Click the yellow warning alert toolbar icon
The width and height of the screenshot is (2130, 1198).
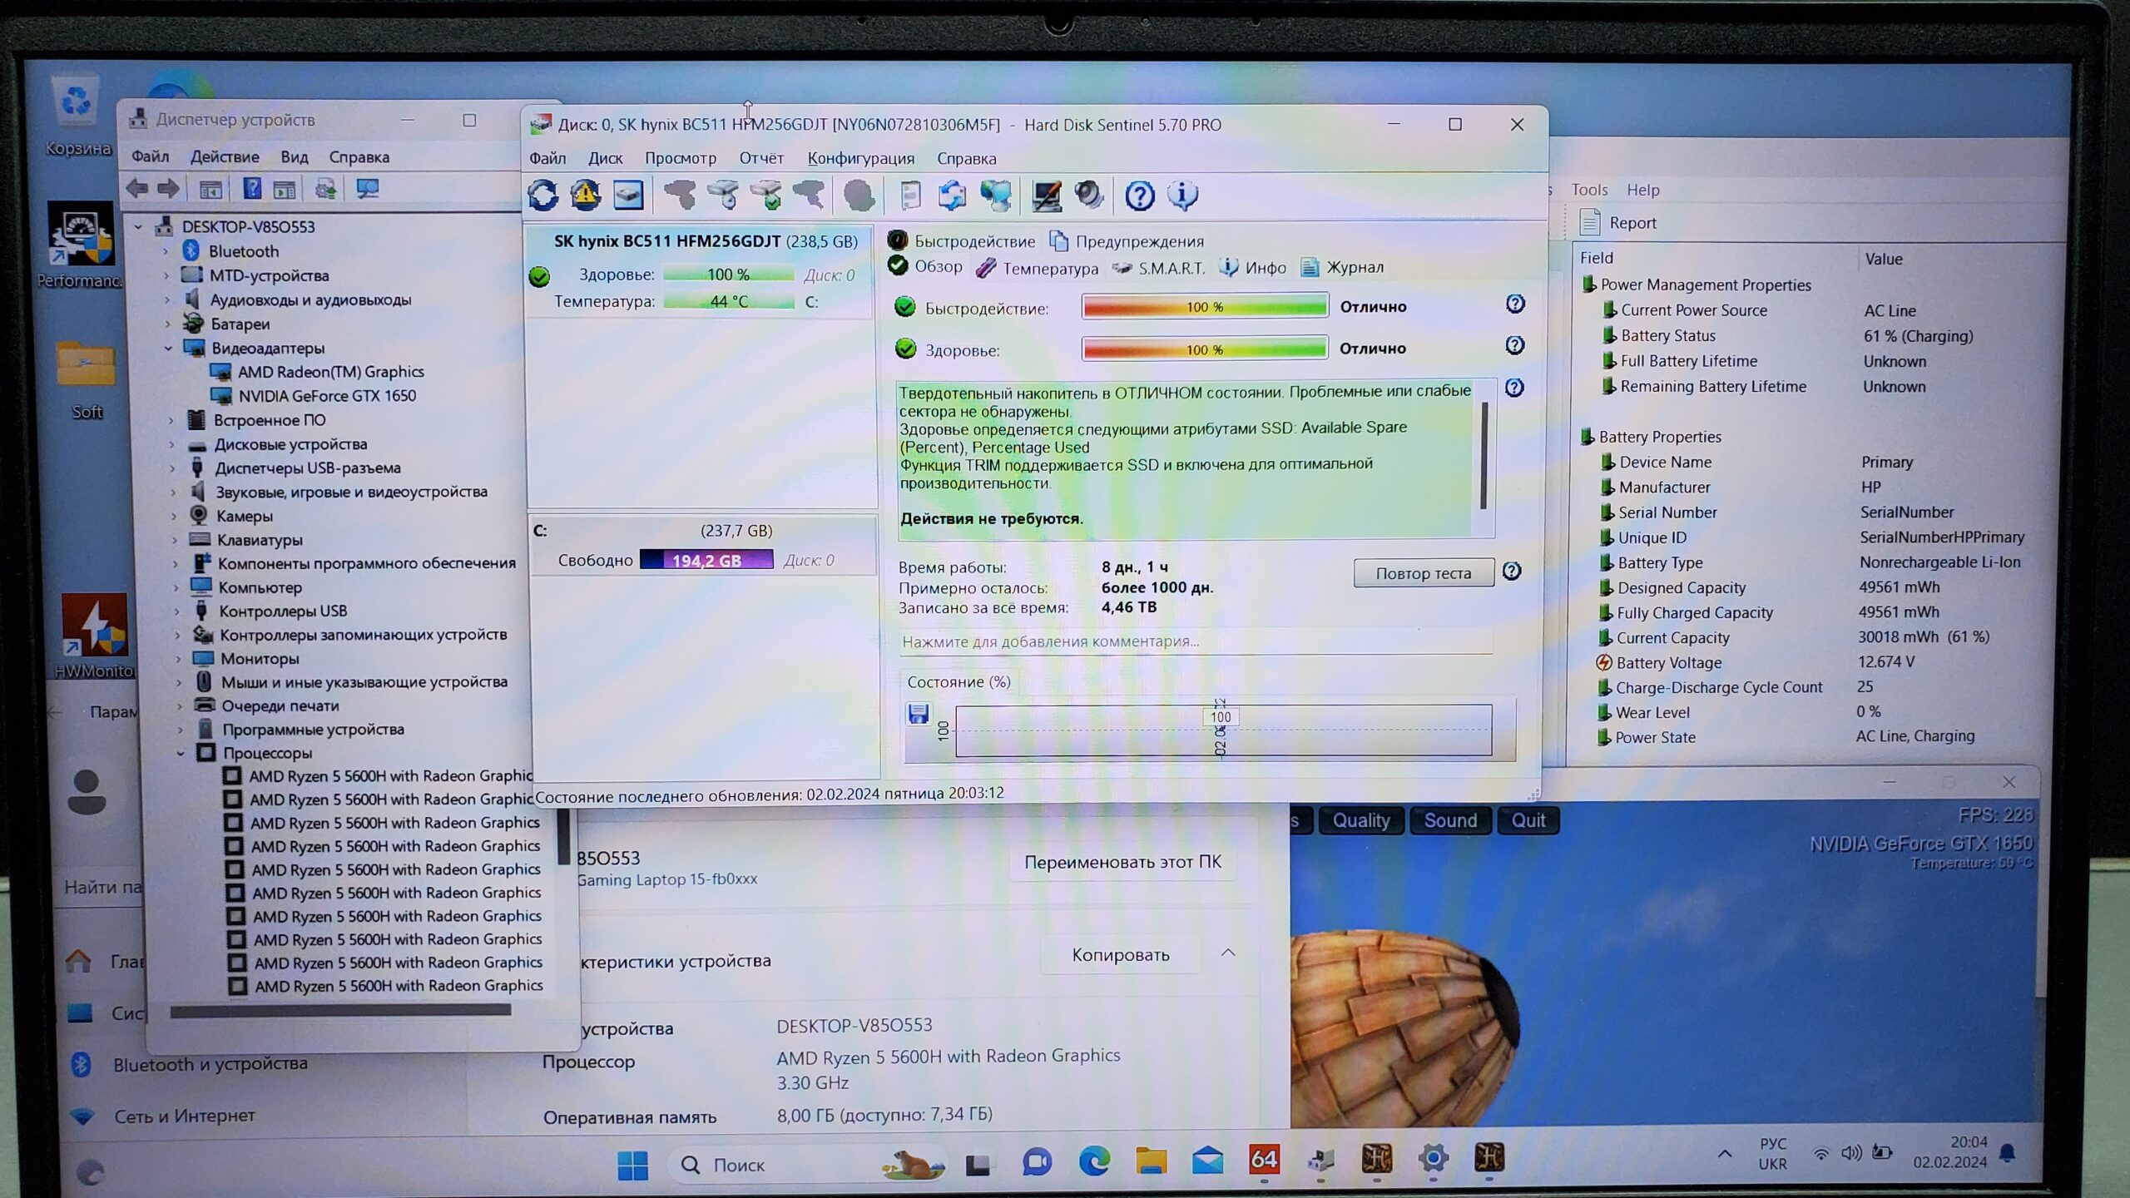[586, 196]
